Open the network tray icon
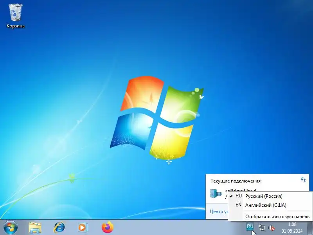This screenshot has height=235, width=313. click(x=262, y=228)
